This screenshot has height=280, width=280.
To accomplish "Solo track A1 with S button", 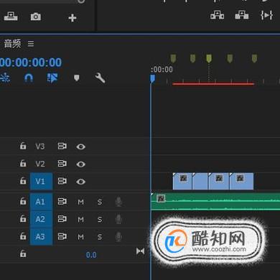I will pos(100,202).
